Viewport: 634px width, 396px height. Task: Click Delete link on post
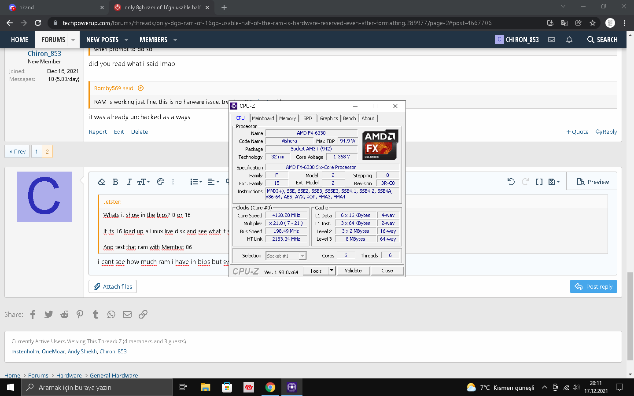pos(140,132)
